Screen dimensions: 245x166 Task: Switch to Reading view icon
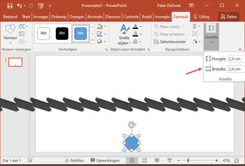tap(157, 160)
